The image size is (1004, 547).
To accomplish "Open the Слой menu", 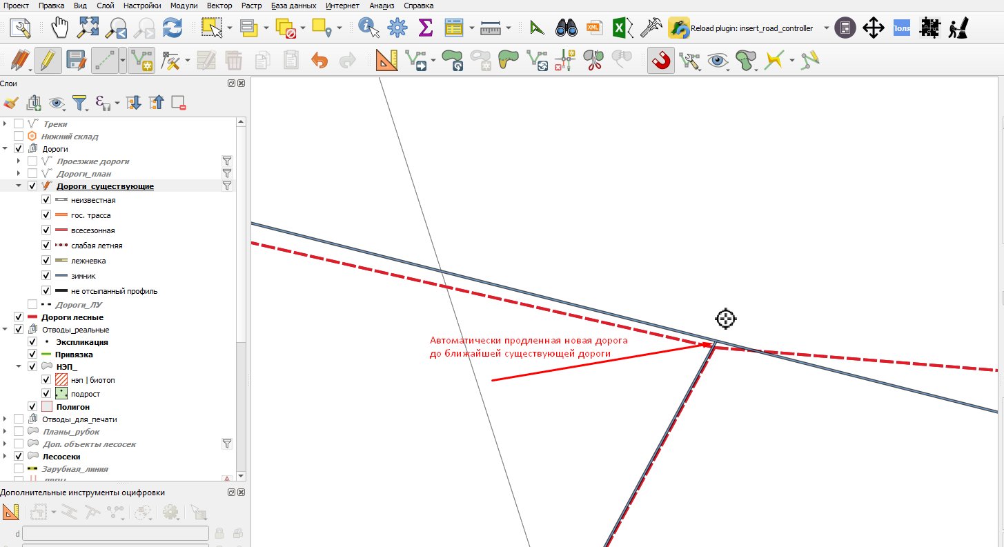I will point(106,6).
